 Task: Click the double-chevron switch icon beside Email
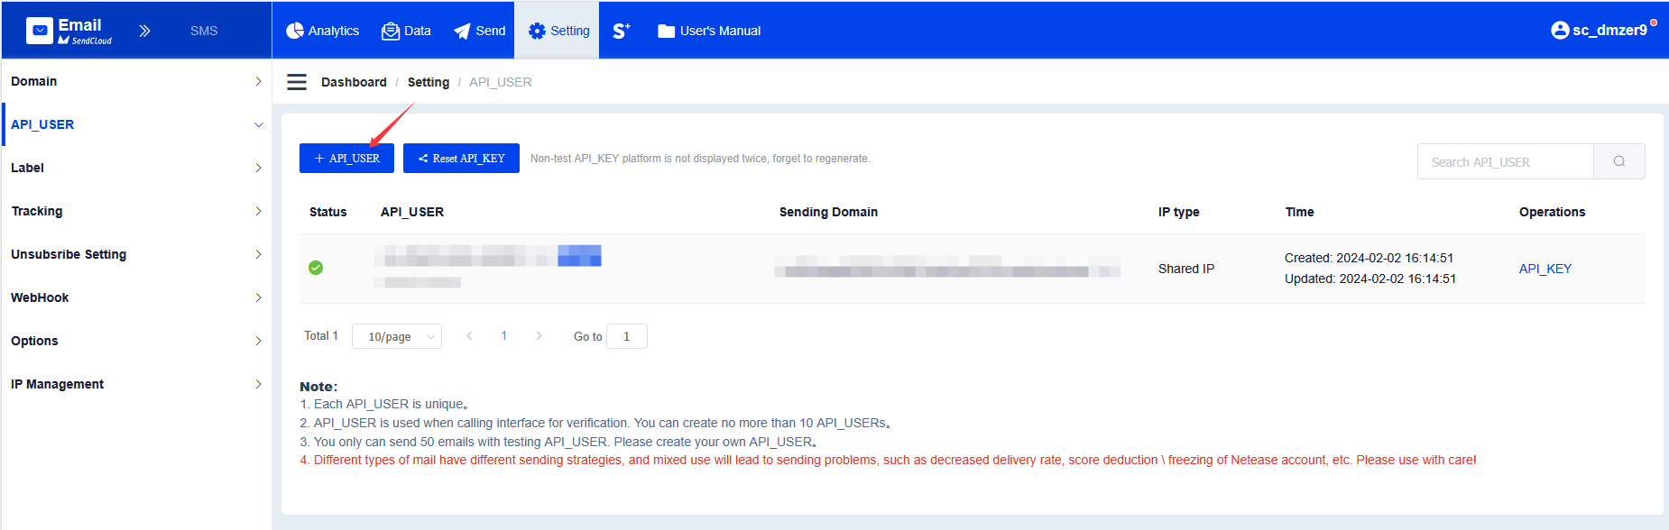[144, 31]
